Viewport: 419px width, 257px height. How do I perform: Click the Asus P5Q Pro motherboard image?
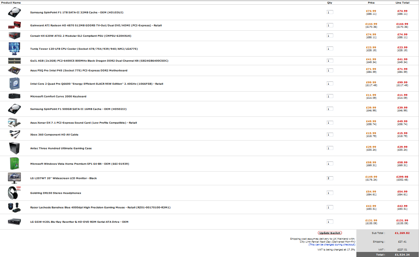pos(14,71)
